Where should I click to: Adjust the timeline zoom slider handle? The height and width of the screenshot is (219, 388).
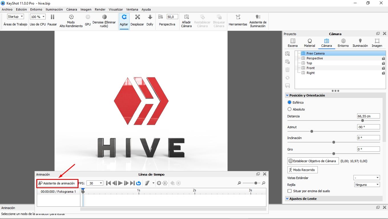pos(256,183)
